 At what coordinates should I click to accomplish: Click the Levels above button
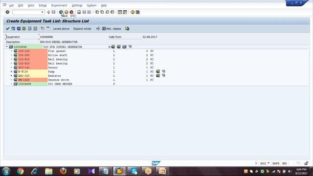tap(61, 29)
